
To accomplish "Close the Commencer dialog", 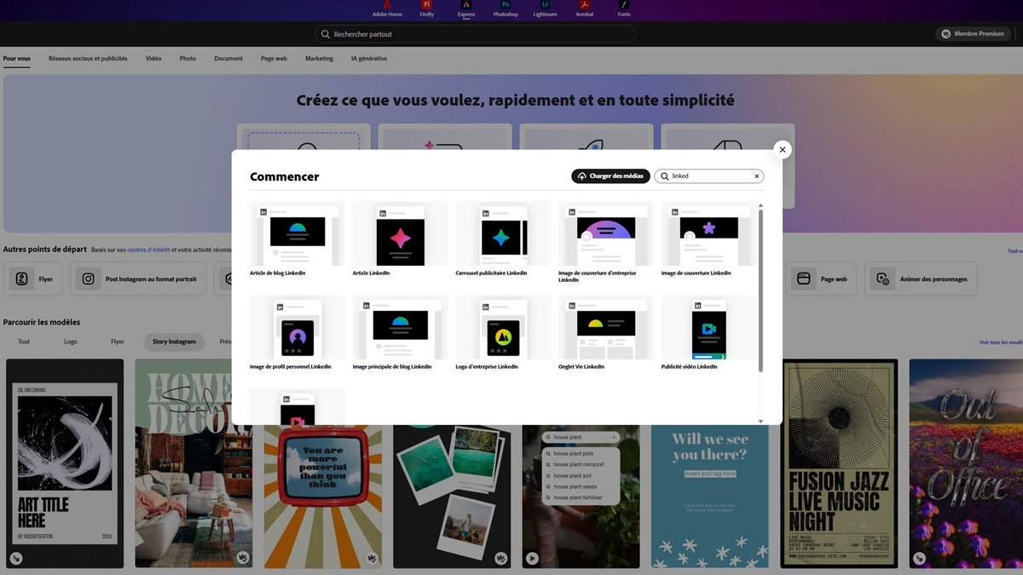I will pyautogui.click(x=782, y=150).
